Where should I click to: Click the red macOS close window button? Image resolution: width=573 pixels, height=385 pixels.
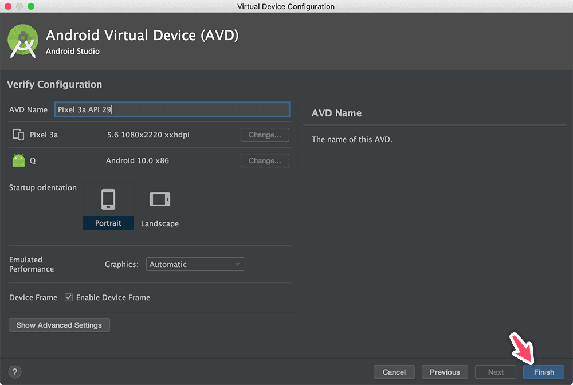pos(8,6)
